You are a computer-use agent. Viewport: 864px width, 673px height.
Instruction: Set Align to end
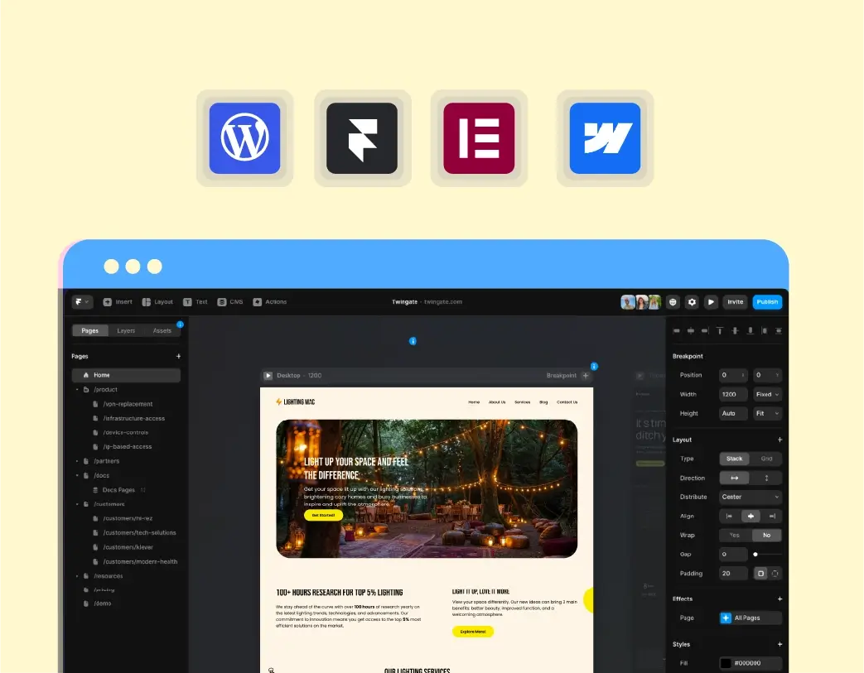coord(772,516)
